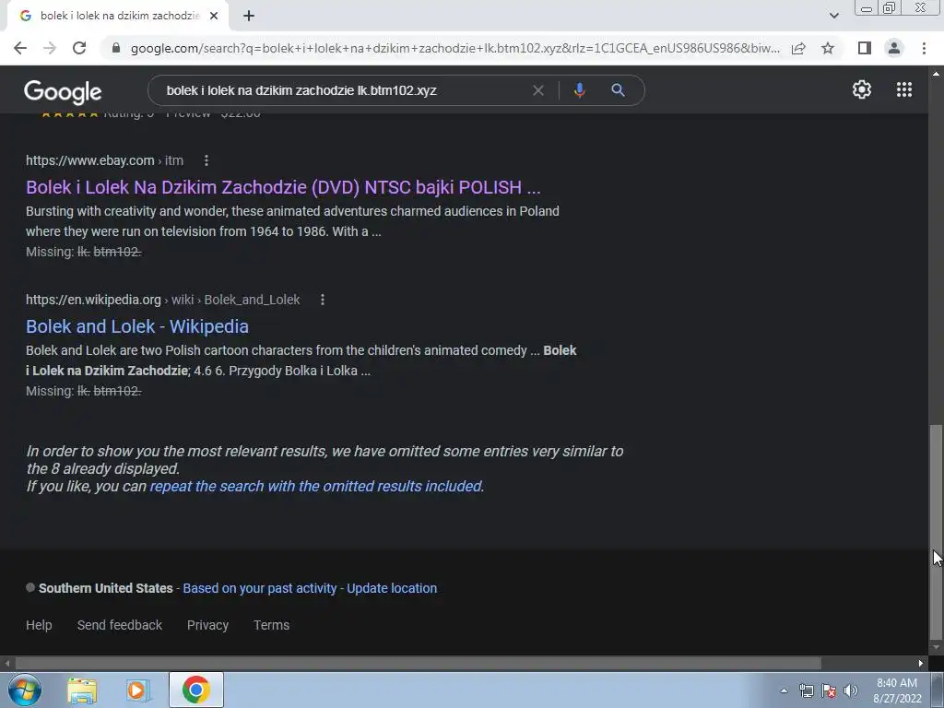
Task: Share this page using the share icon
Action: (798, 48)
